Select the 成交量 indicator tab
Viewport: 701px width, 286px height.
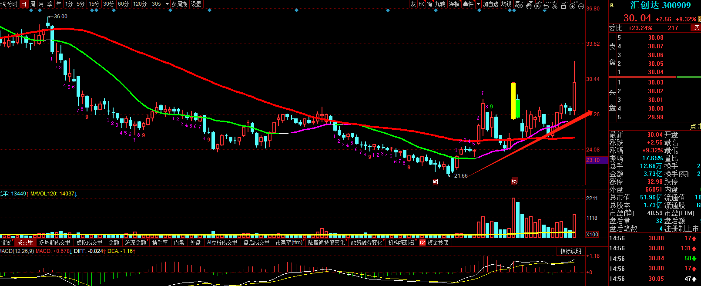click(25, 242)
